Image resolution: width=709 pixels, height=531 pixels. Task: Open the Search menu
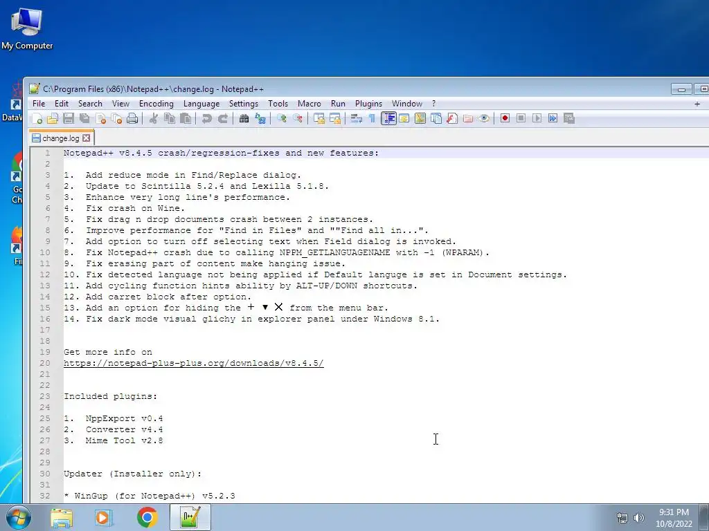(x=90, y=104)
